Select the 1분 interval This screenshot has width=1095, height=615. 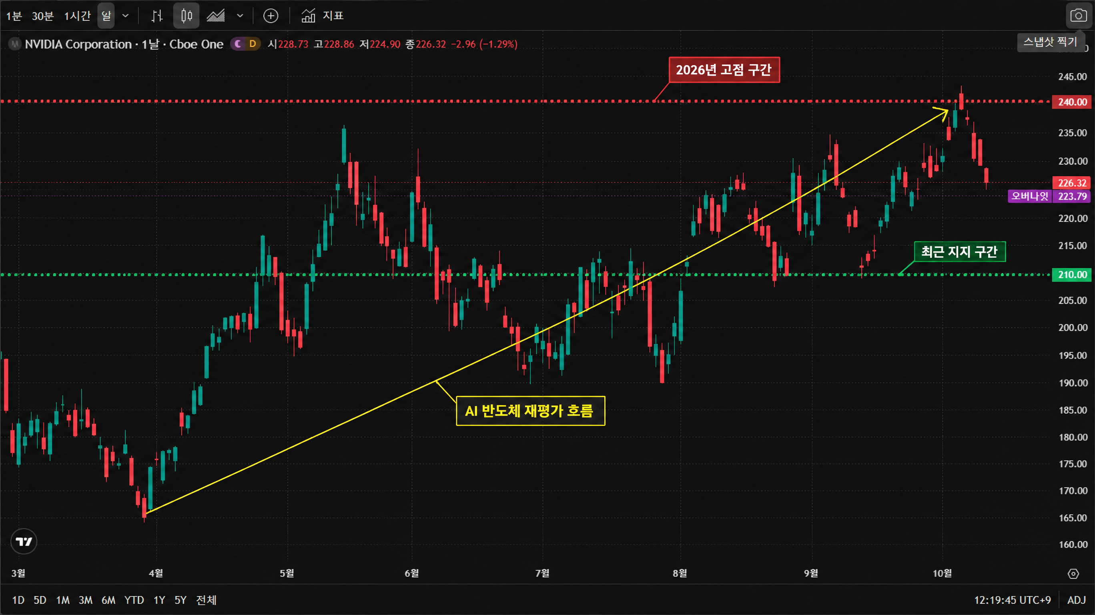14,16
